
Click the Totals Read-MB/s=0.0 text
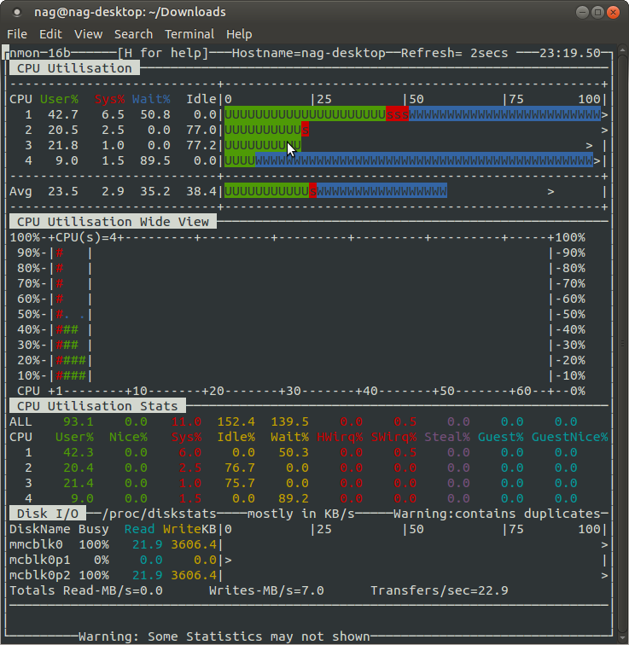86,590
